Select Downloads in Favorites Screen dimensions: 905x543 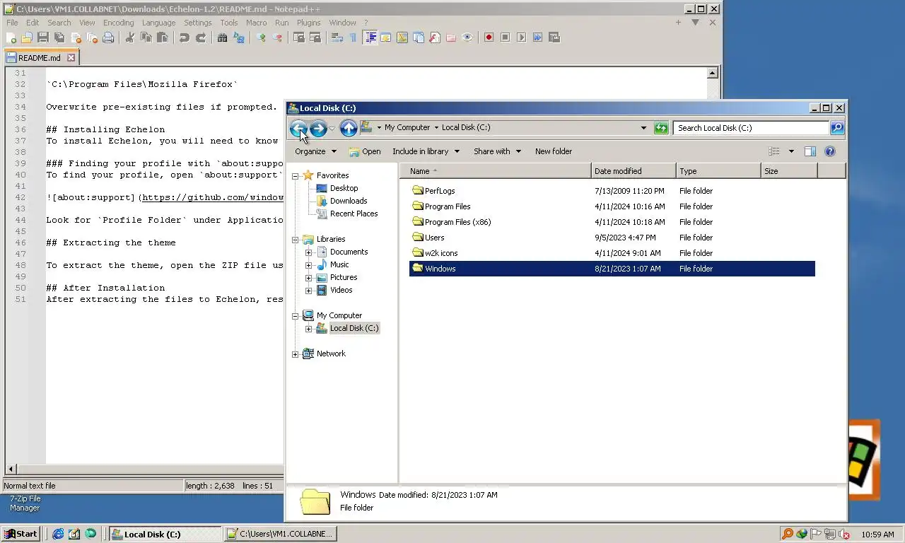349,201
